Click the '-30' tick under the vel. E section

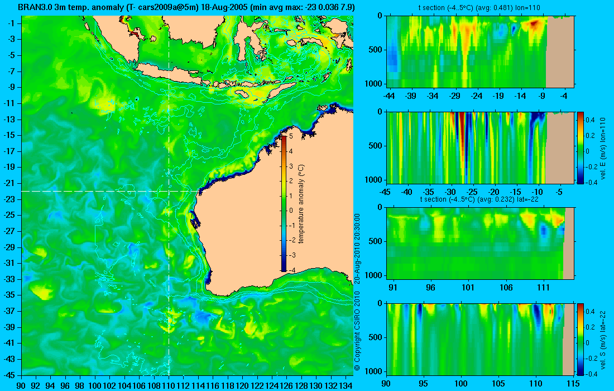click(x=450, y=192)
